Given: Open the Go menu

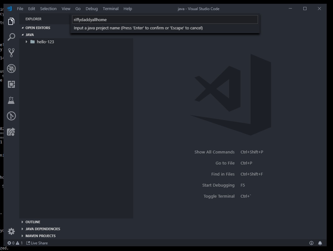Looking at the screenshot, I should click(x=78, y=9).
